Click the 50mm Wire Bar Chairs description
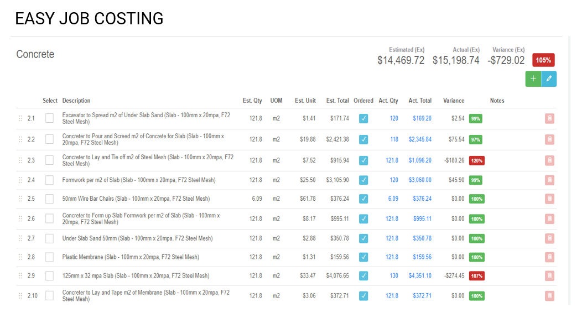The width and height of the screenshot is (587, 318). point(136,199)
